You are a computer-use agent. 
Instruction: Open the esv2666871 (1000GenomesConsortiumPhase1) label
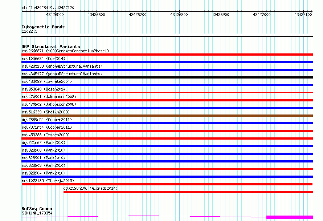(x=65, y=51)
